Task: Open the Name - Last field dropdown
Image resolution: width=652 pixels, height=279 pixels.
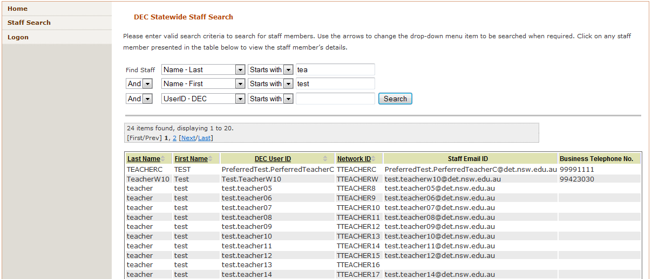Action: [203, 69]
